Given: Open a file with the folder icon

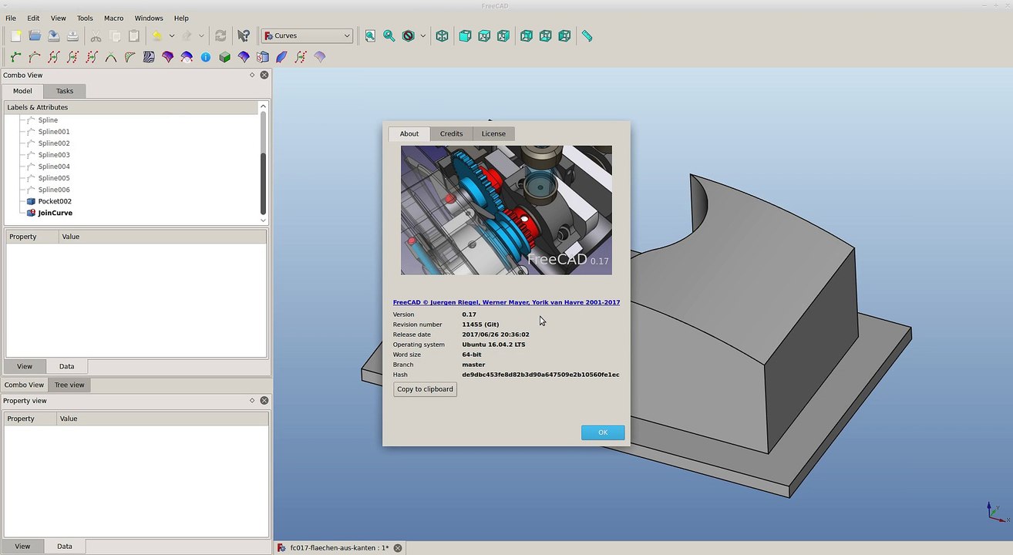Looking at the screenshot, I should pos(35,35).
